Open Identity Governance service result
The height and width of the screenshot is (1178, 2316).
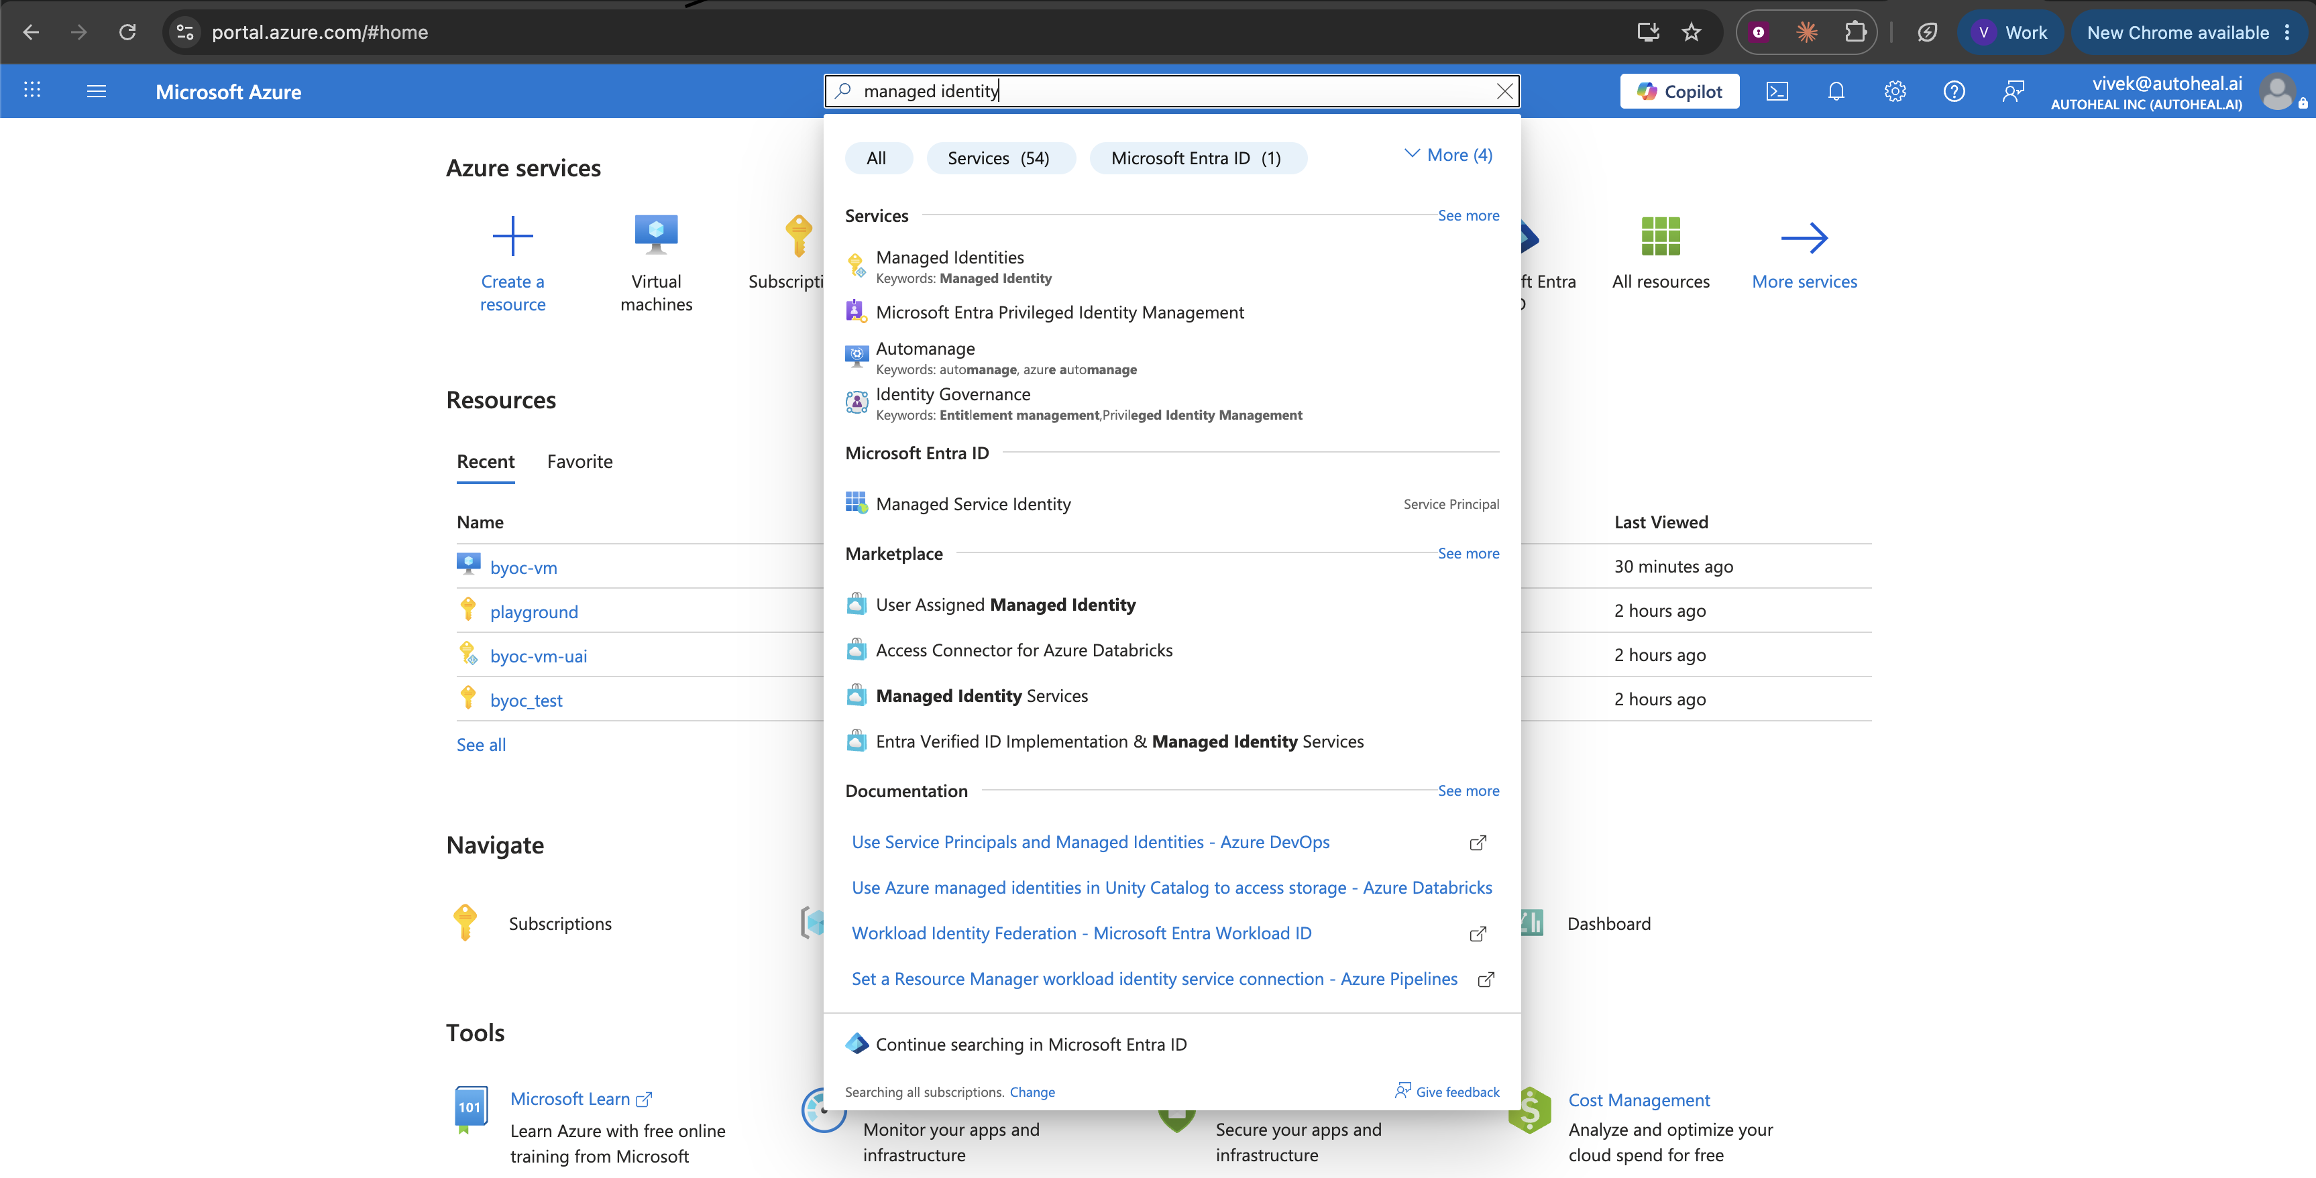coord(1172,404)
